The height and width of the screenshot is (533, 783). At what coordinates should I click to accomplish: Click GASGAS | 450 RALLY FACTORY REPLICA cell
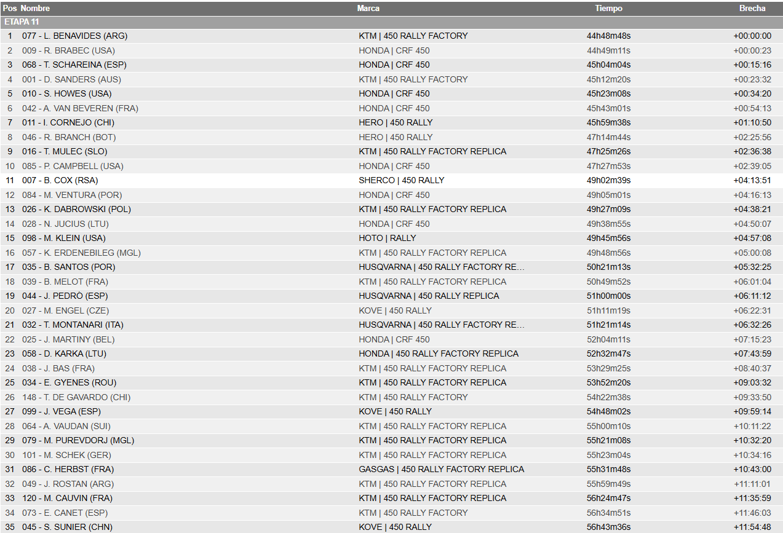pos(442,469)
